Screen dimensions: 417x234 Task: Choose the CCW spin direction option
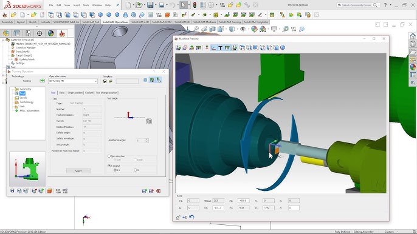[x=135, y=160]
